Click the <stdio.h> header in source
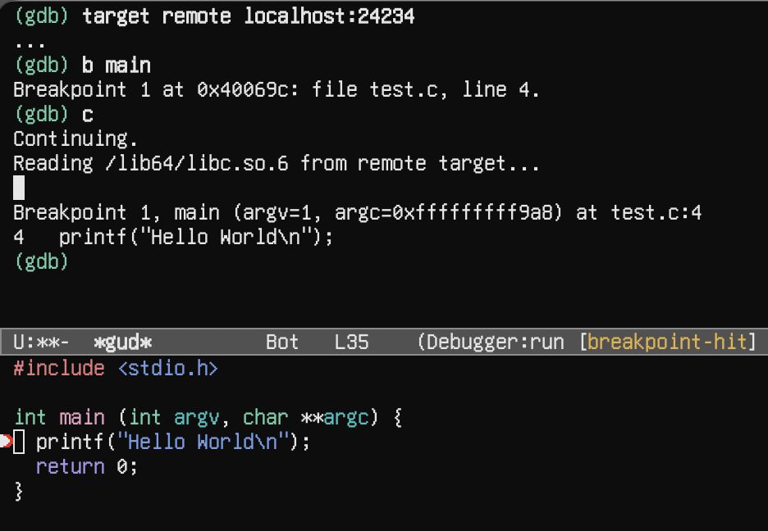 pos(168,369)
